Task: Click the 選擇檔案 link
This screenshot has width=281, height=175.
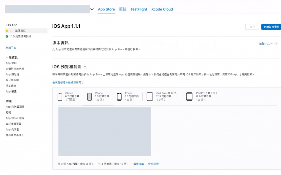Action: coord(139,164)
